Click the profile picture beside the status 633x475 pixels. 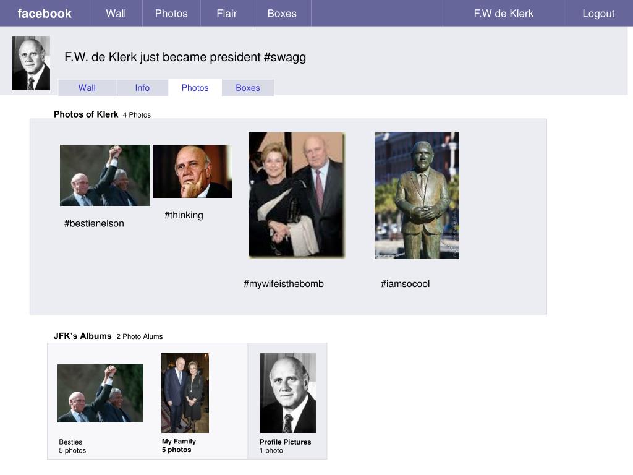(x=31, y=64)
